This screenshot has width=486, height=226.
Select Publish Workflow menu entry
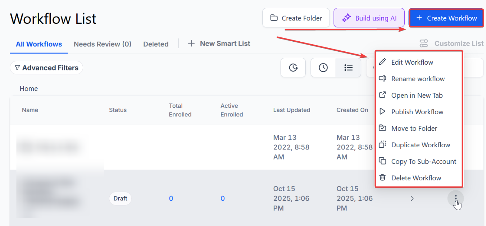click(417, 112)
